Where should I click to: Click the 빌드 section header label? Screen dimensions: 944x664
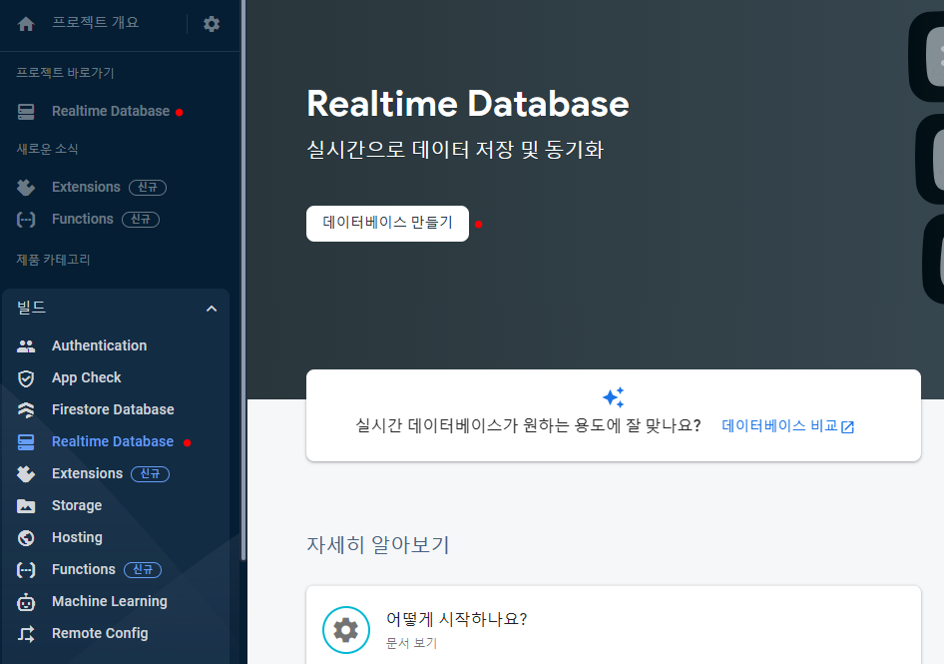[x=31, y=308]
